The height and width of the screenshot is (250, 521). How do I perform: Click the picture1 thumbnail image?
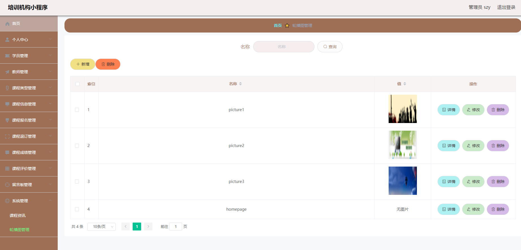[x=402, y=109]
